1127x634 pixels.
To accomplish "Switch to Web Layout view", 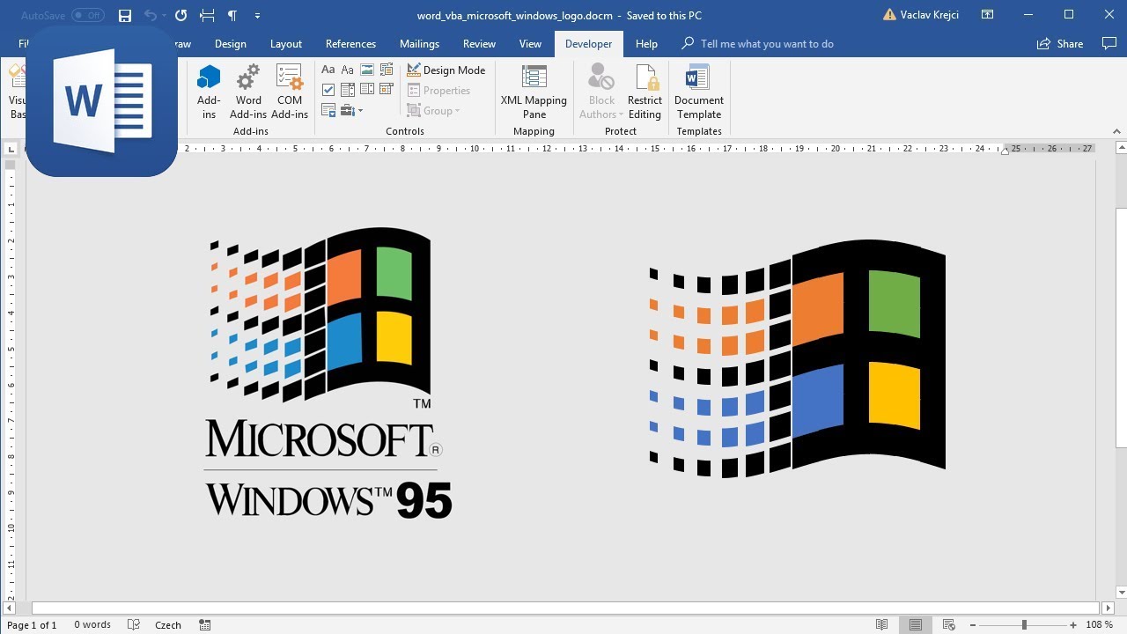I will point(949,624).
